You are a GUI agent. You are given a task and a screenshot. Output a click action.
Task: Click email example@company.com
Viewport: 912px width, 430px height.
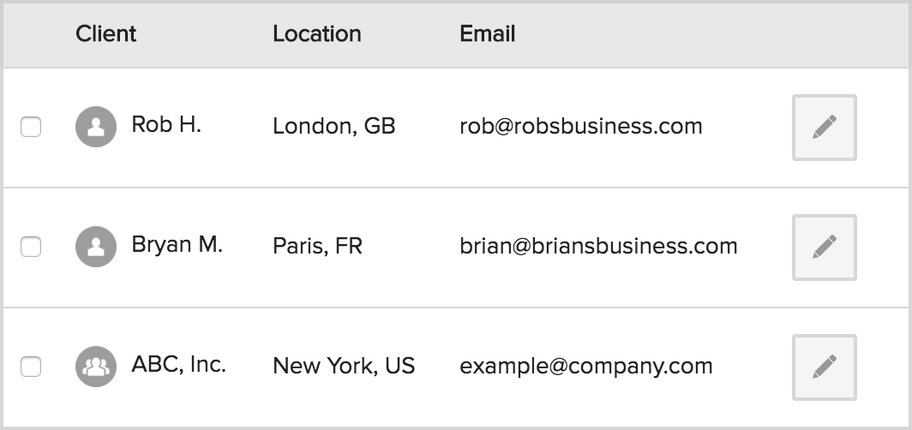(x=586, y=367)
